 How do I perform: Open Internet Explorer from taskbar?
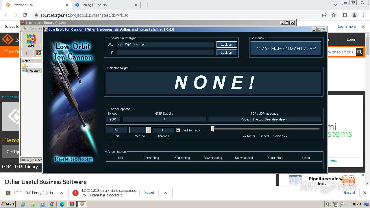(23, 204)
